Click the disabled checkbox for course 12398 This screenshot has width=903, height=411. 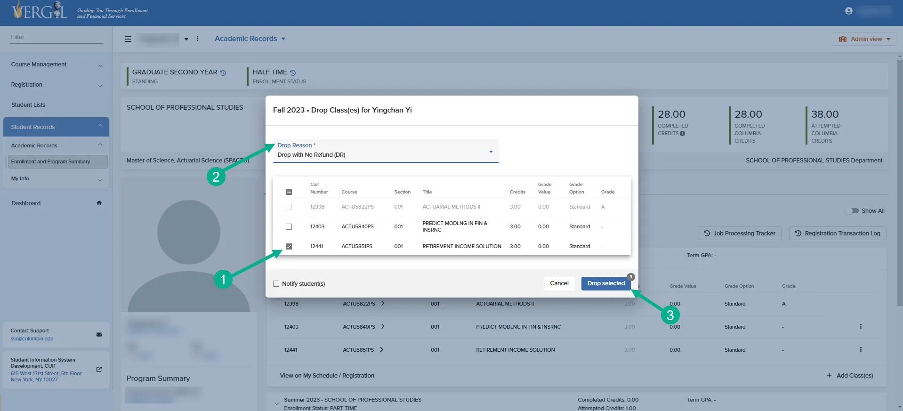pyautogui.click(x=289, y=207)
